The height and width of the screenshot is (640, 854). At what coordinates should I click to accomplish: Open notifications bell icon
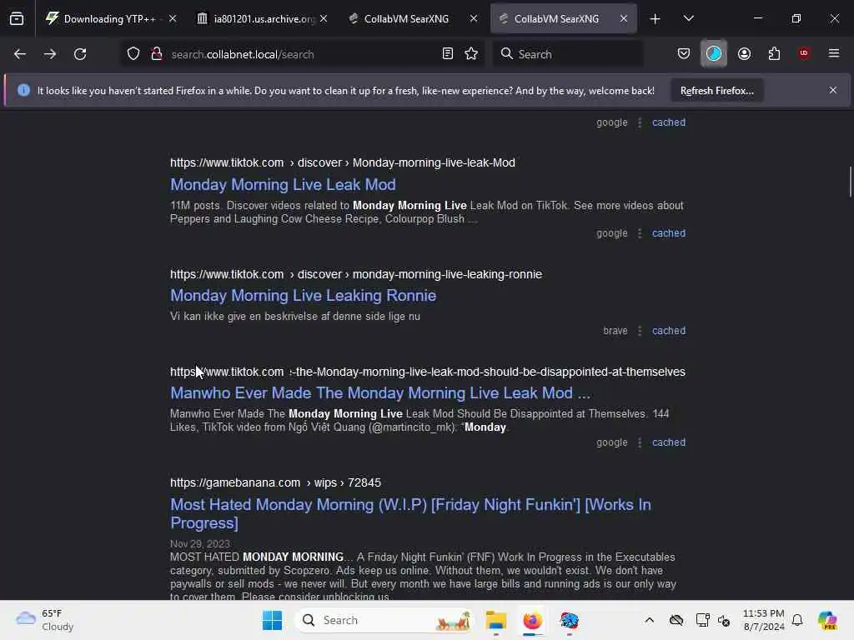coord(797,620)
